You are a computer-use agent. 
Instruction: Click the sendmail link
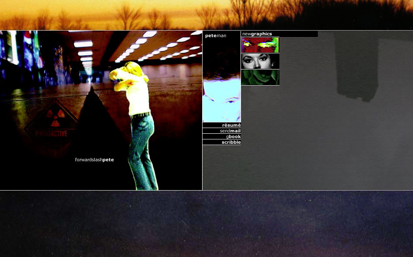pyautogui.click(x=230, y=131)
